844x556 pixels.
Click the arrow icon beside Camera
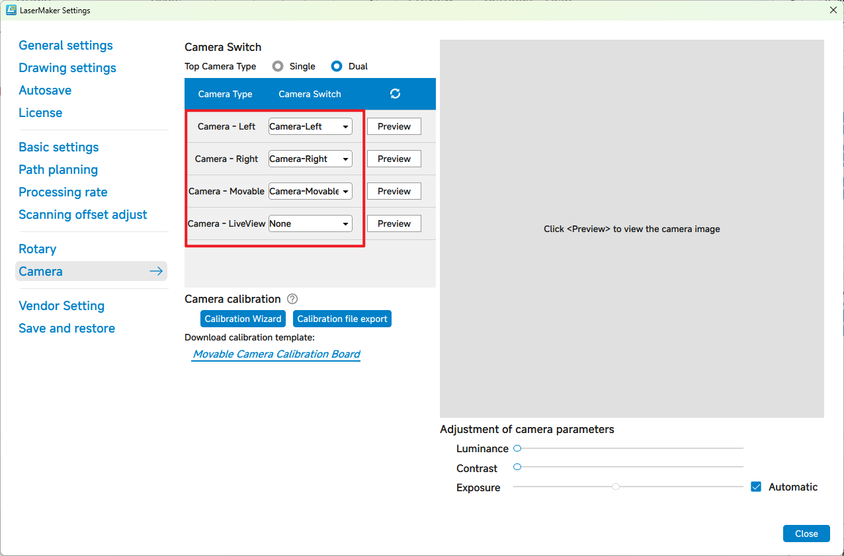(156, 271)
